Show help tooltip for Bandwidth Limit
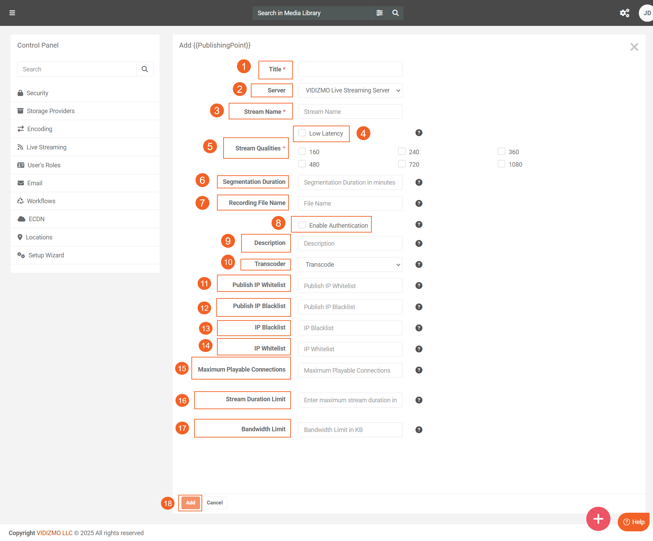653x541 pixels. pos(419,430)
